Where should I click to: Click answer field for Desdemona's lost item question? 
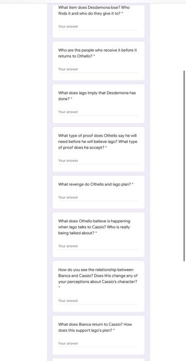[98, 27]
